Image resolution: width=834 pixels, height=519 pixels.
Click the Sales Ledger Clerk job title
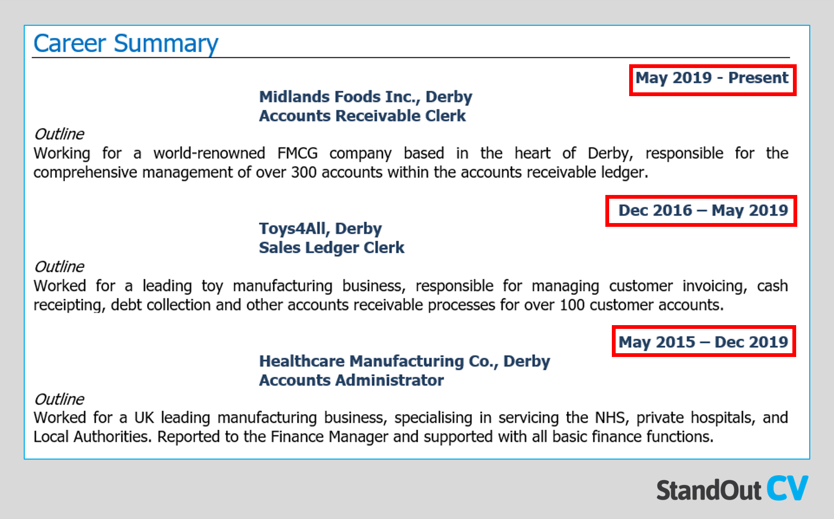331,247
